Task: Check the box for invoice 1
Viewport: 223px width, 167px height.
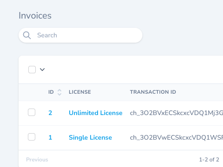Action: coord(32,137)
